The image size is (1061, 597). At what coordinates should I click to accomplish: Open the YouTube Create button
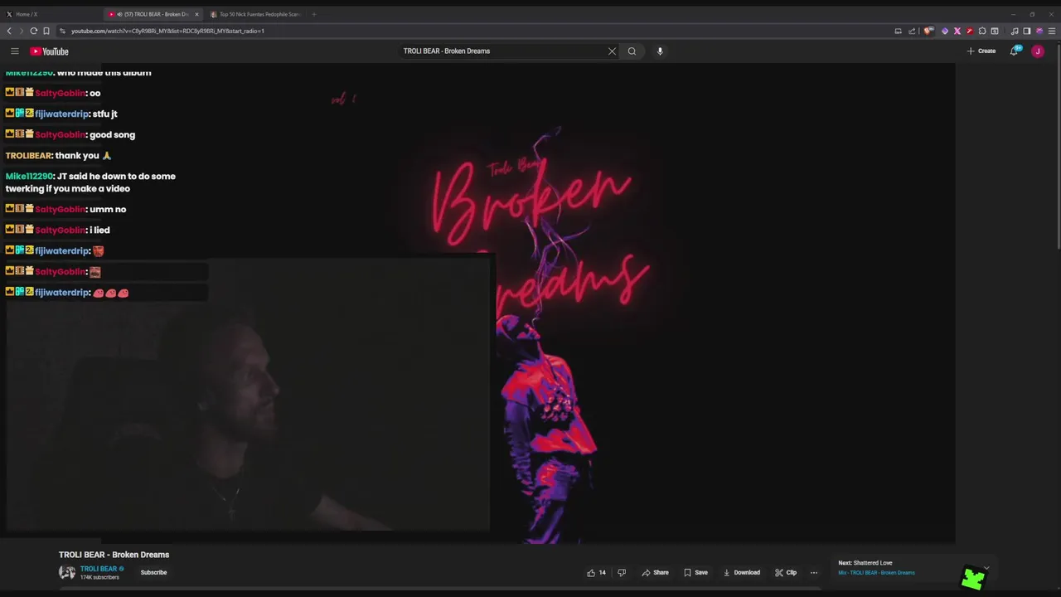[x=981, y=51]
